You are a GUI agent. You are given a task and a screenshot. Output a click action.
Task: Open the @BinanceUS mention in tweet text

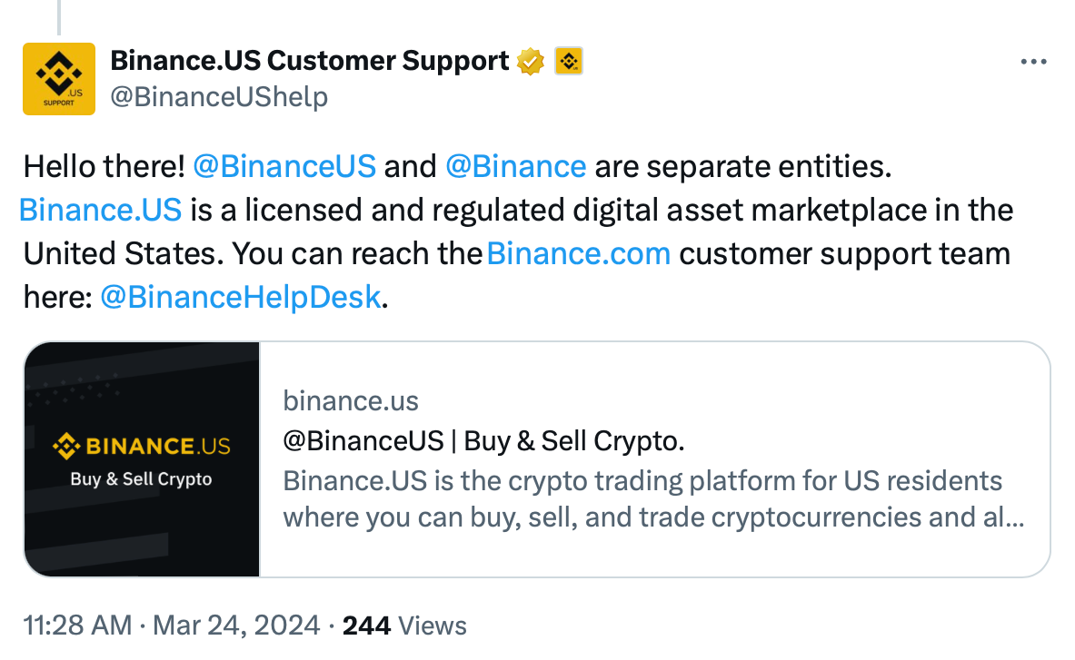284,166
